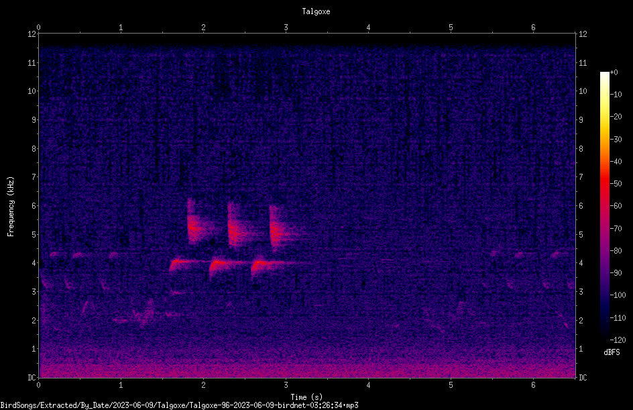Select the file path text at the bottom

click(179, 405)
